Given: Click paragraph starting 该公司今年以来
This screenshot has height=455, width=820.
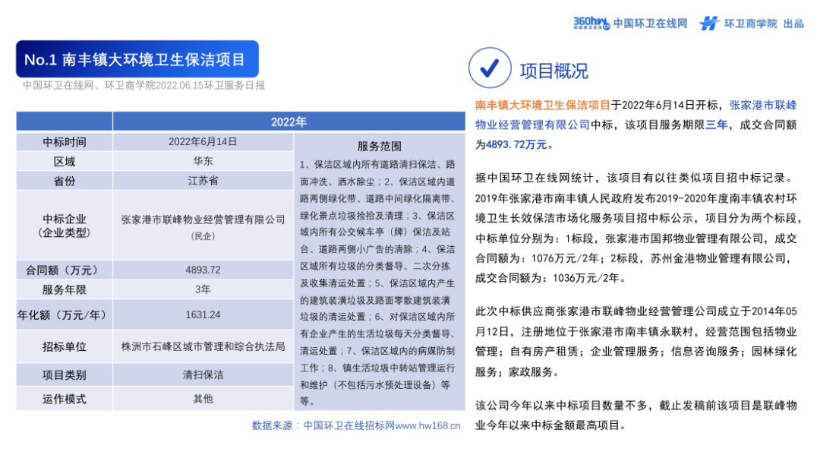Looking at the screenshot, I should (x=636, y=416).
